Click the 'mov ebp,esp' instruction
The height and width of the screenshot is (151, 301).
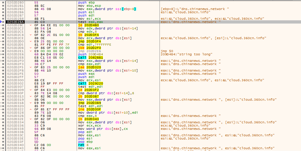[89, 6]
